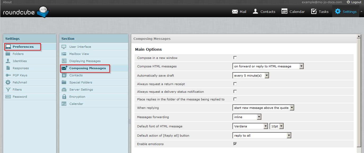Open the Folders settings item

18,54
